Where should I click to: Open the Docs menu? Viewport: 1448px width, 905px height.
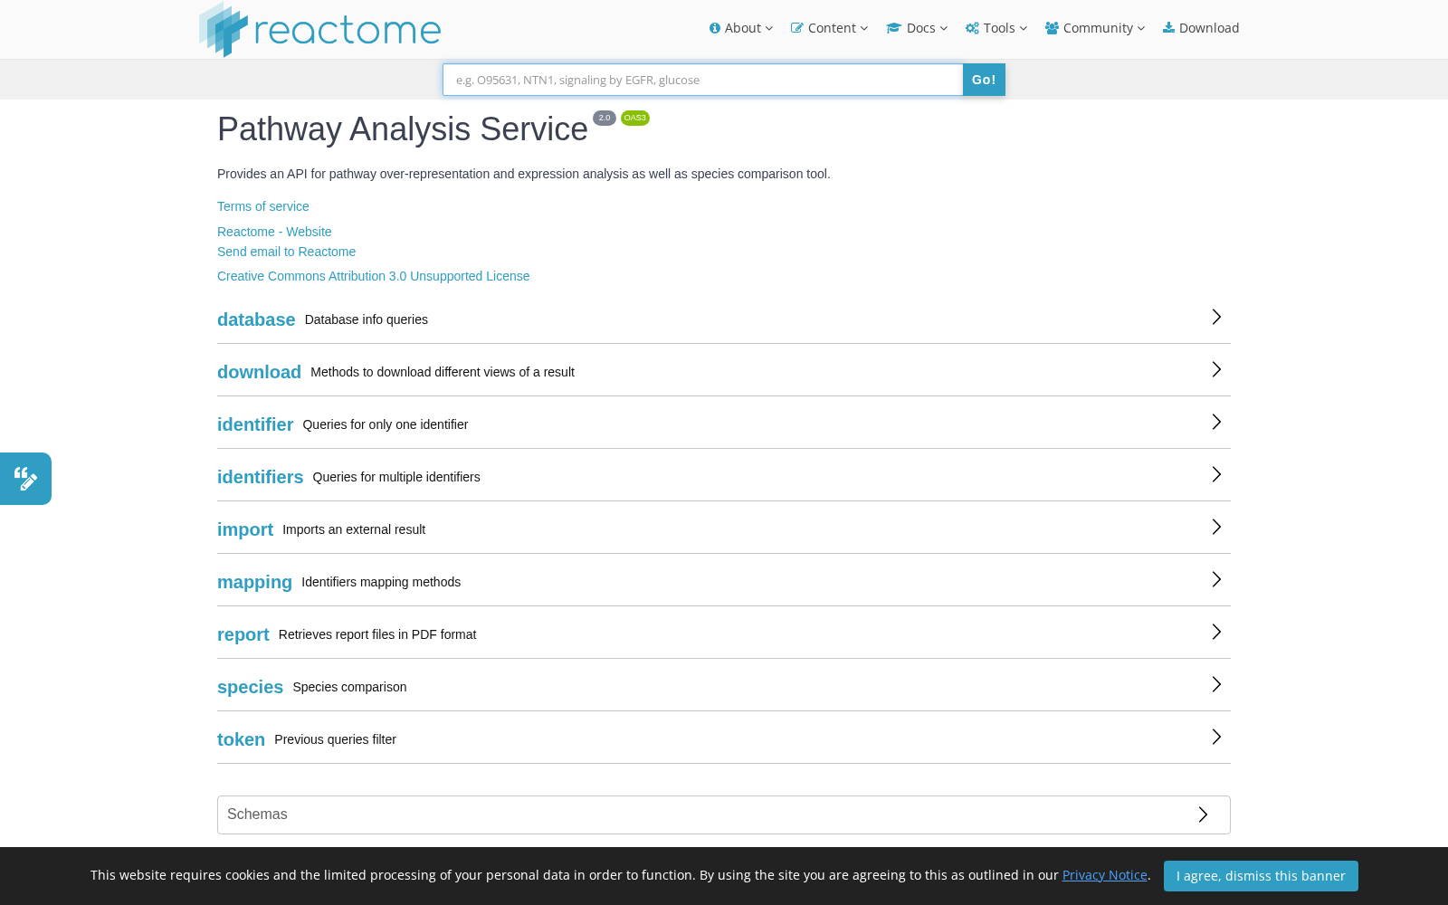(x=917, y=28)
